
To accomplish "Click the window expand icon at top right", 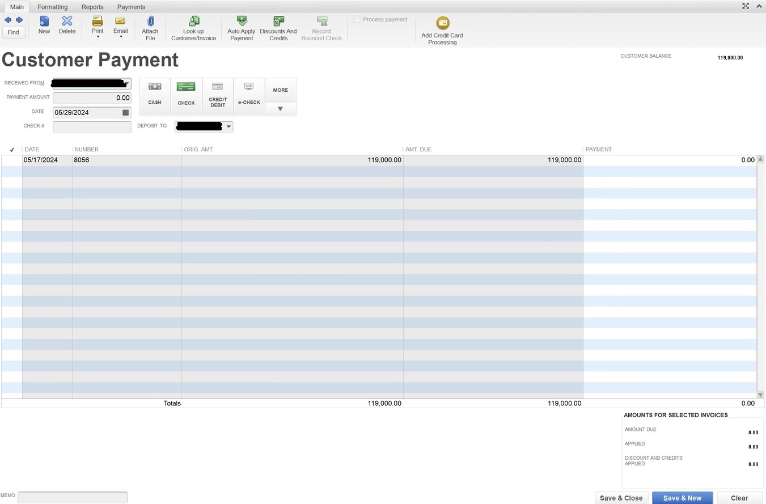I will pyautogui.click(x=746, y=6).
